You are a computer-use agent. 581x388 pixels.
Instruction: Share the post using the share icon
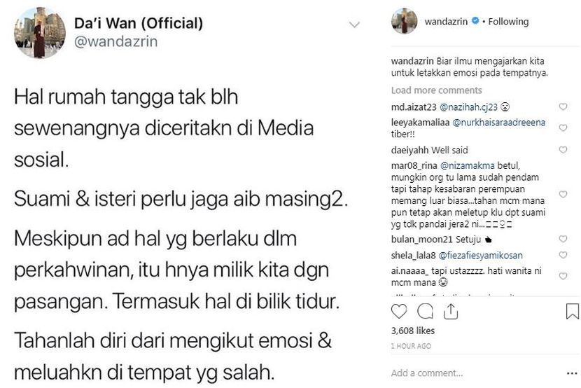451,311
